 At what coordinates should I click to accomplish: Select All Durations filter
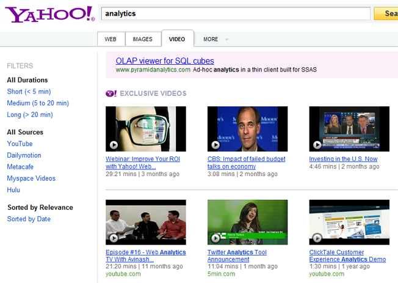tap(27, 80)
